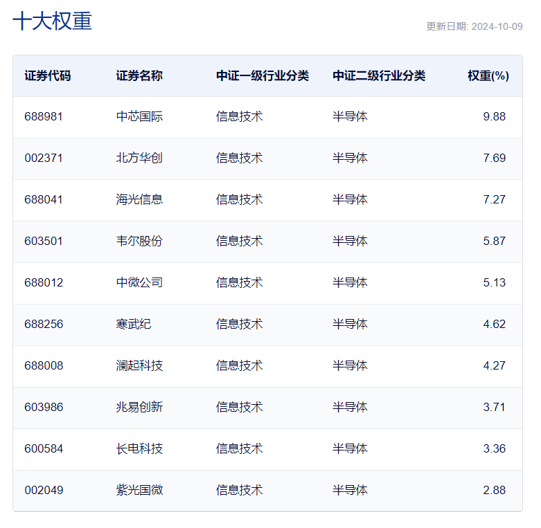
Task: Click 信息技术 in the 紫光国微 row
Action: (x=240, y=490)
